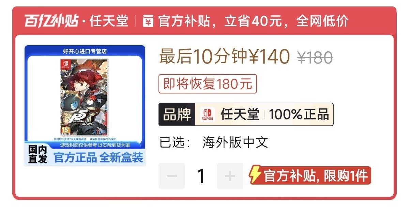Tap the 100%正品 authenticity label
Image resolution: width=409 pixels, height=207 pixels.
click(299, 115)
